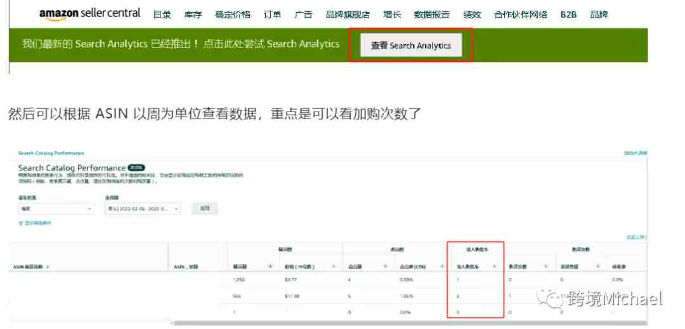This screenshot has height=329, width=685.
Task: Open the 品牌 menu
Action: pos(599,15)
